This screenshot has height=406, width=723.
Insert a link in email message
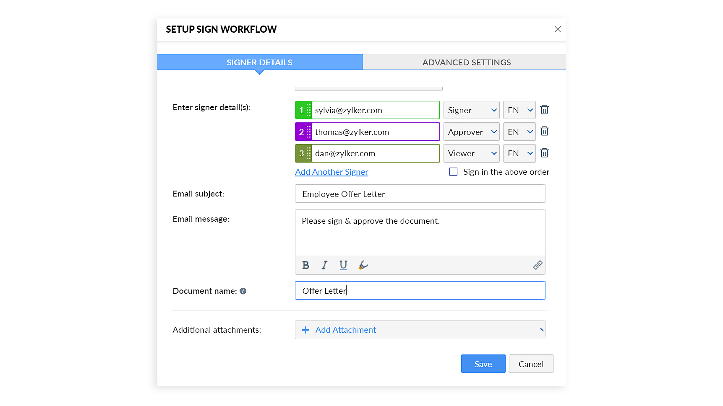(x=538, y=265)
